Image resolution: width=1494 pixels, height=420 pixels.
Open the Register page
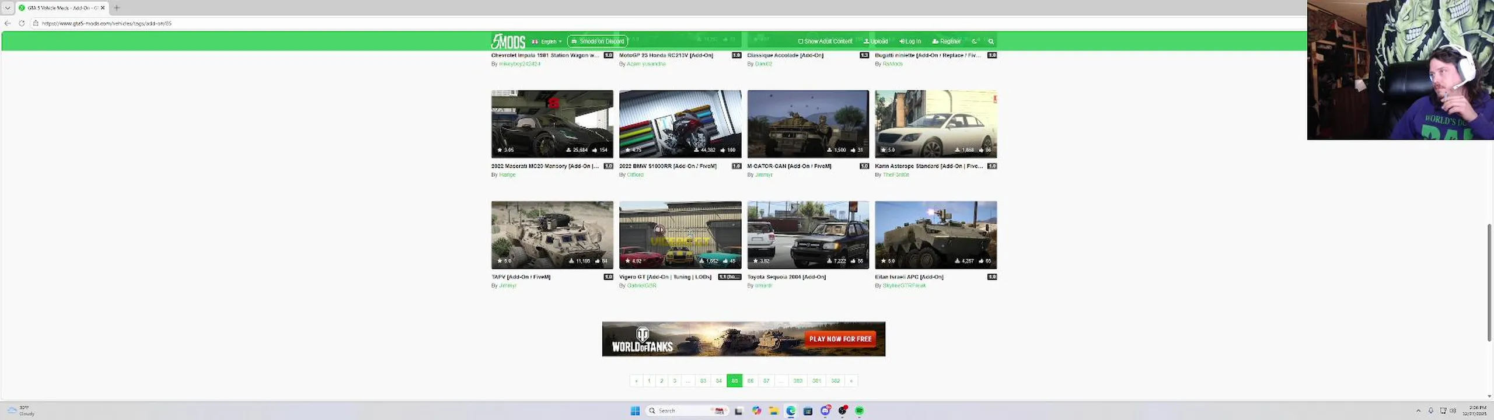(946, 41)
